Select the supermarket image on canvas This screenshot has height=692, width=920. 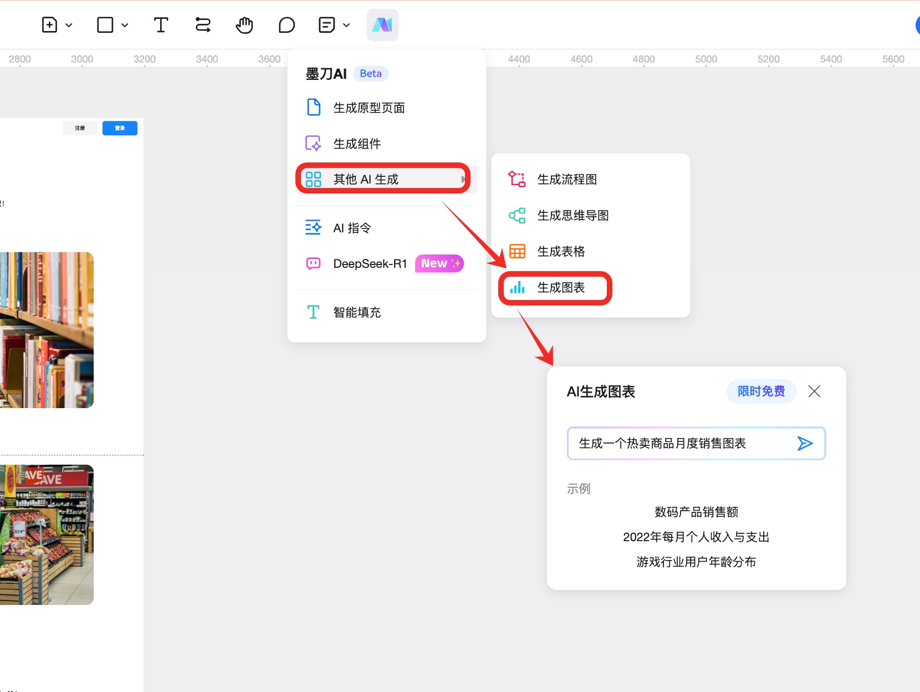(x=47, y=535)
